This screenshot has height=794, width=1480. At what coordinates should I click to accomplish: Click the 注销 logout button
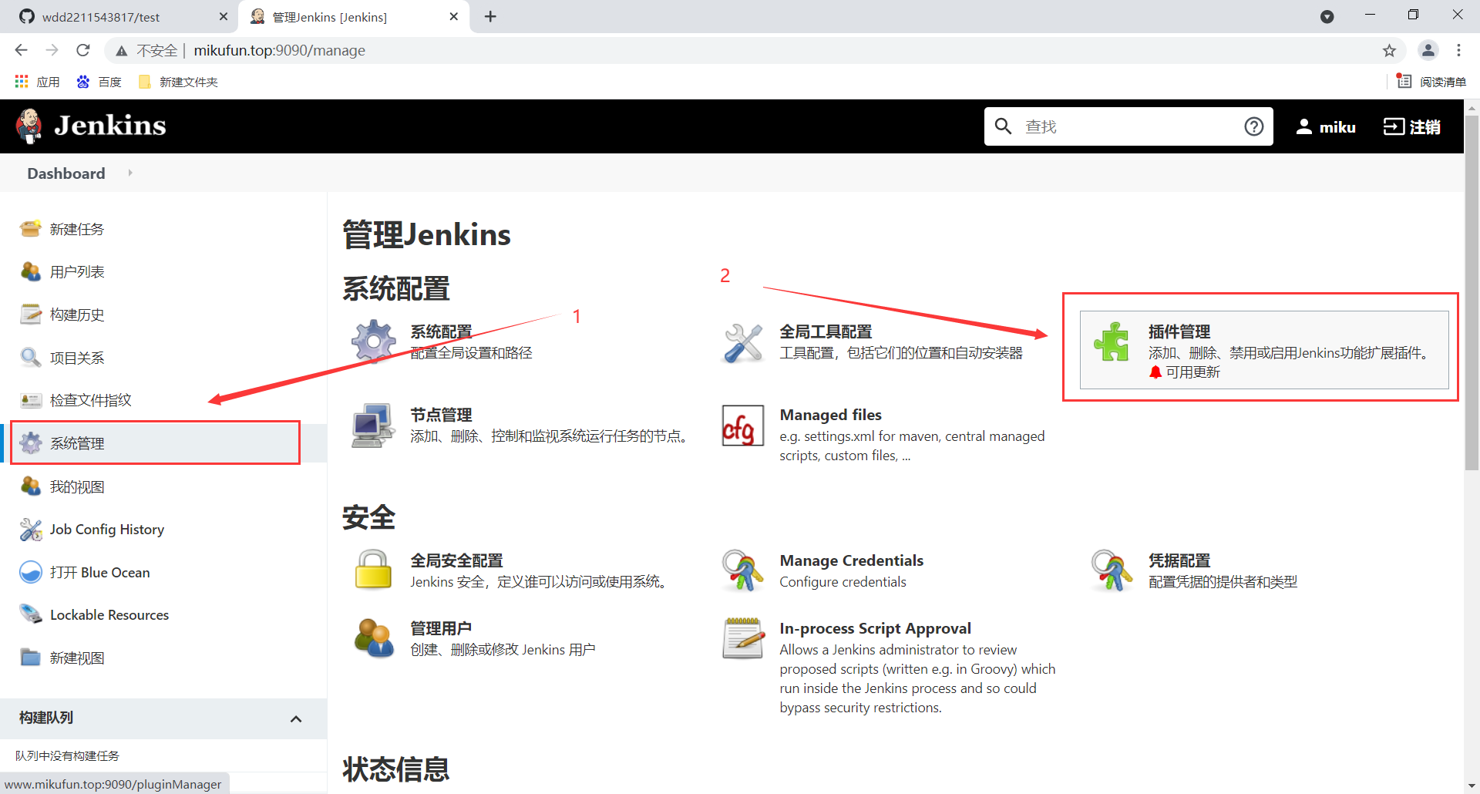[x=1413, y=126]
